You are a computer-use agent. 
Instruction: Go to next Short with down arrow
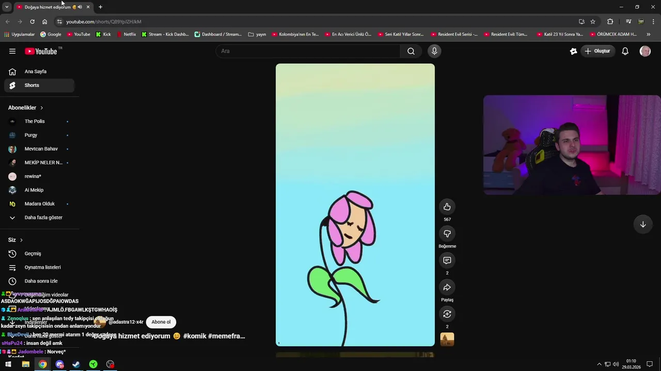pyautogui.click(x=643, y=225)
